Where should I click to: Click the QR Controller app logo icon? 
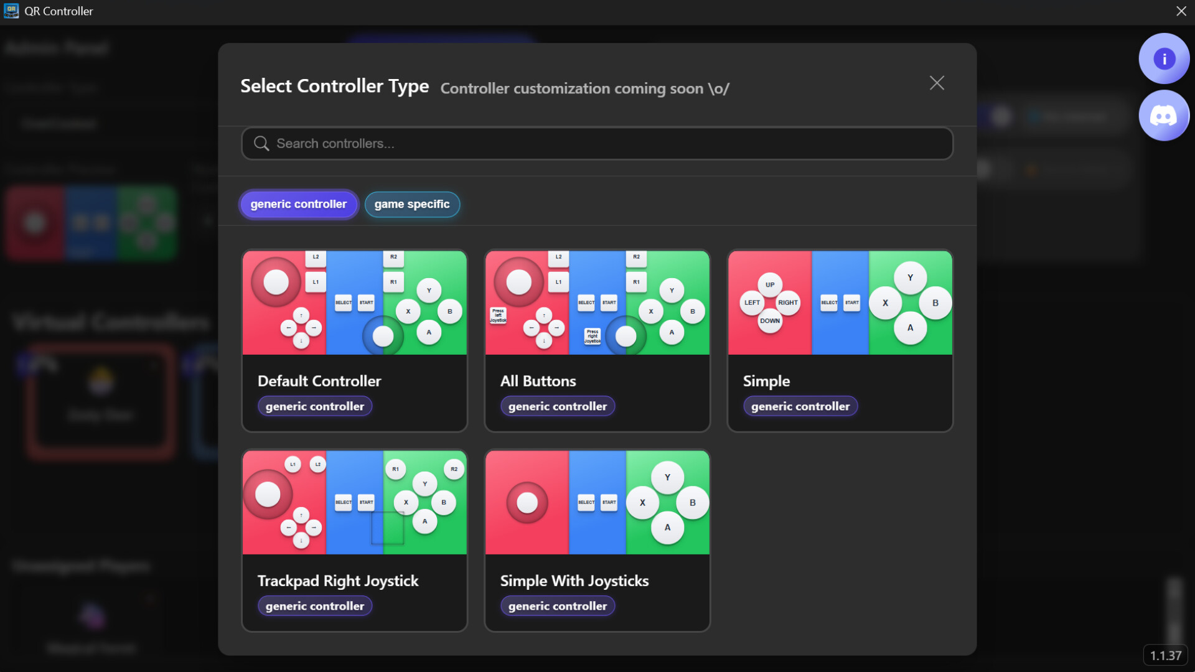click(x=11, y=11)
